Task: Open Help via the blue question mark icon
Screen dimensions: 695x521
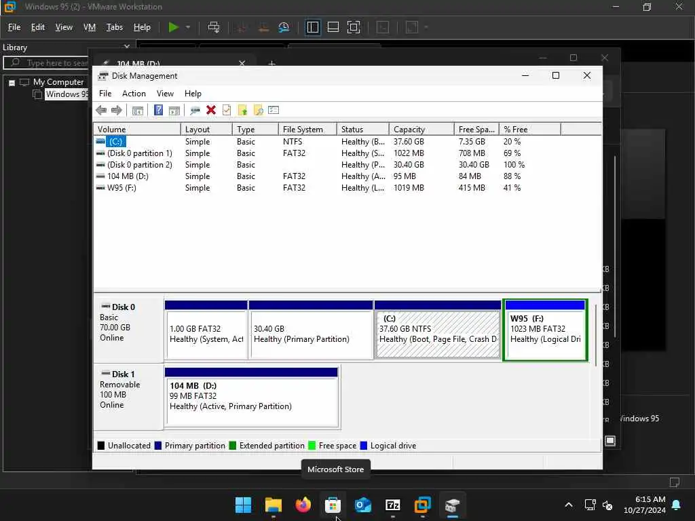Action: click(158, 110)
